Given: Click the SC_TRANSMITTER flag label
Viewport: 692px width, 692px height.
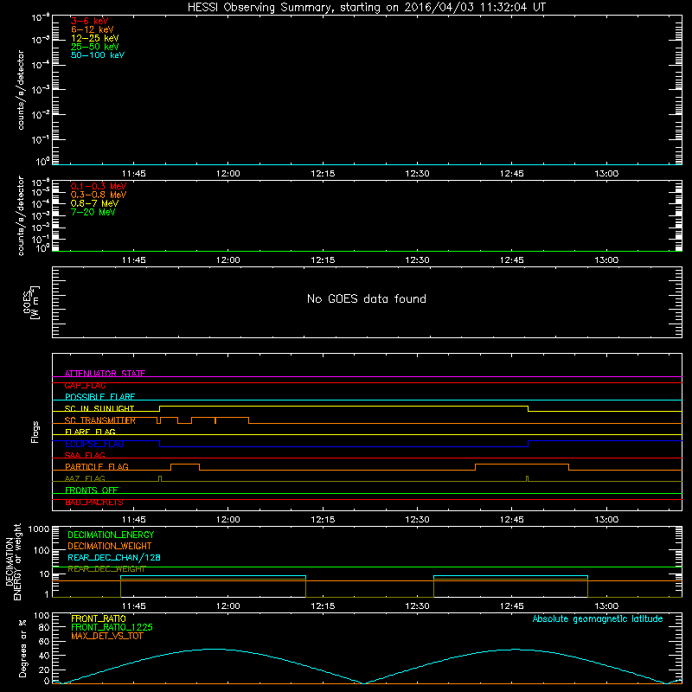Looking at the screenshot, I should (99, 420).
